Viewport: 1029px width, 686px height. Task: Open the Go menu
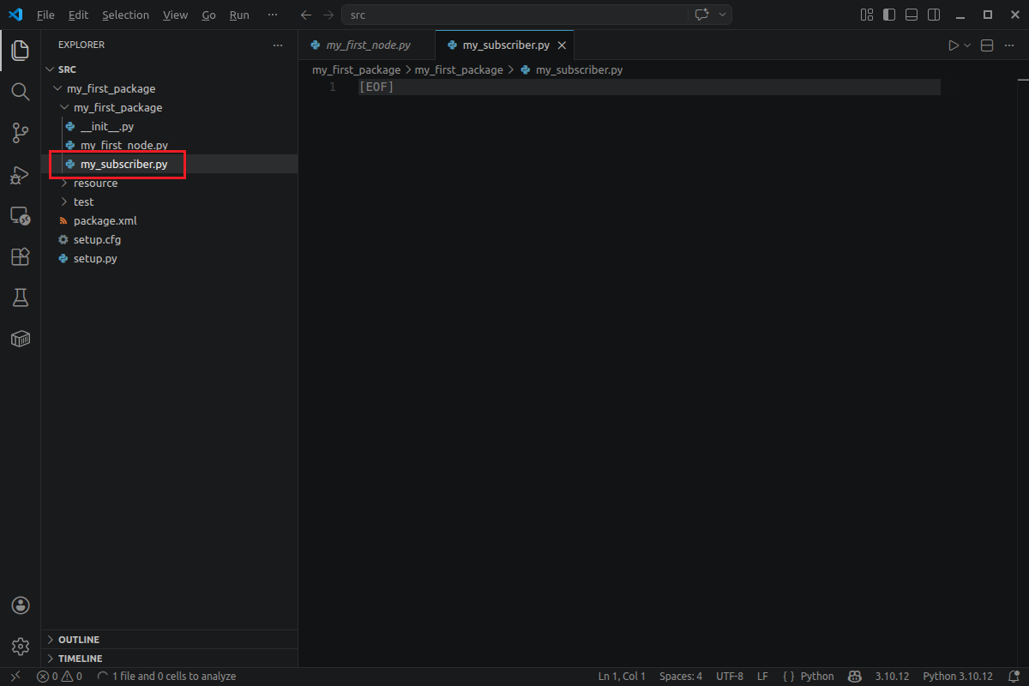[209, 15]
